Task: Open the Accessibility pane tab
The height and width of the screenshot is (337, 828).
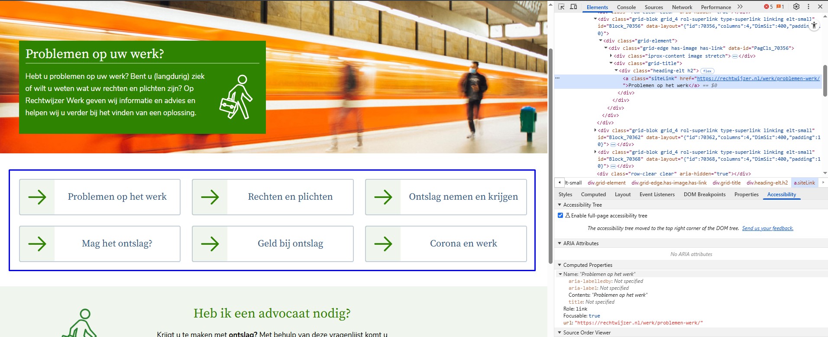Action: click(x=781, y=194)
